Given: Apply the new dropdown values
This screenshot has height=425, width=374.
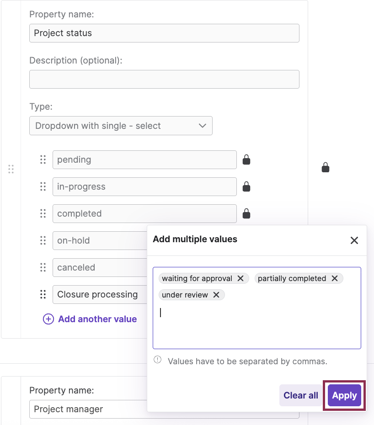Looking at the screenshot, I should click(x=344, y=395).
